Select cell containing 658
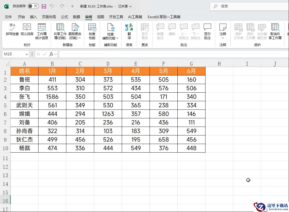The image size is (289, 212). (x=163, y=139)
